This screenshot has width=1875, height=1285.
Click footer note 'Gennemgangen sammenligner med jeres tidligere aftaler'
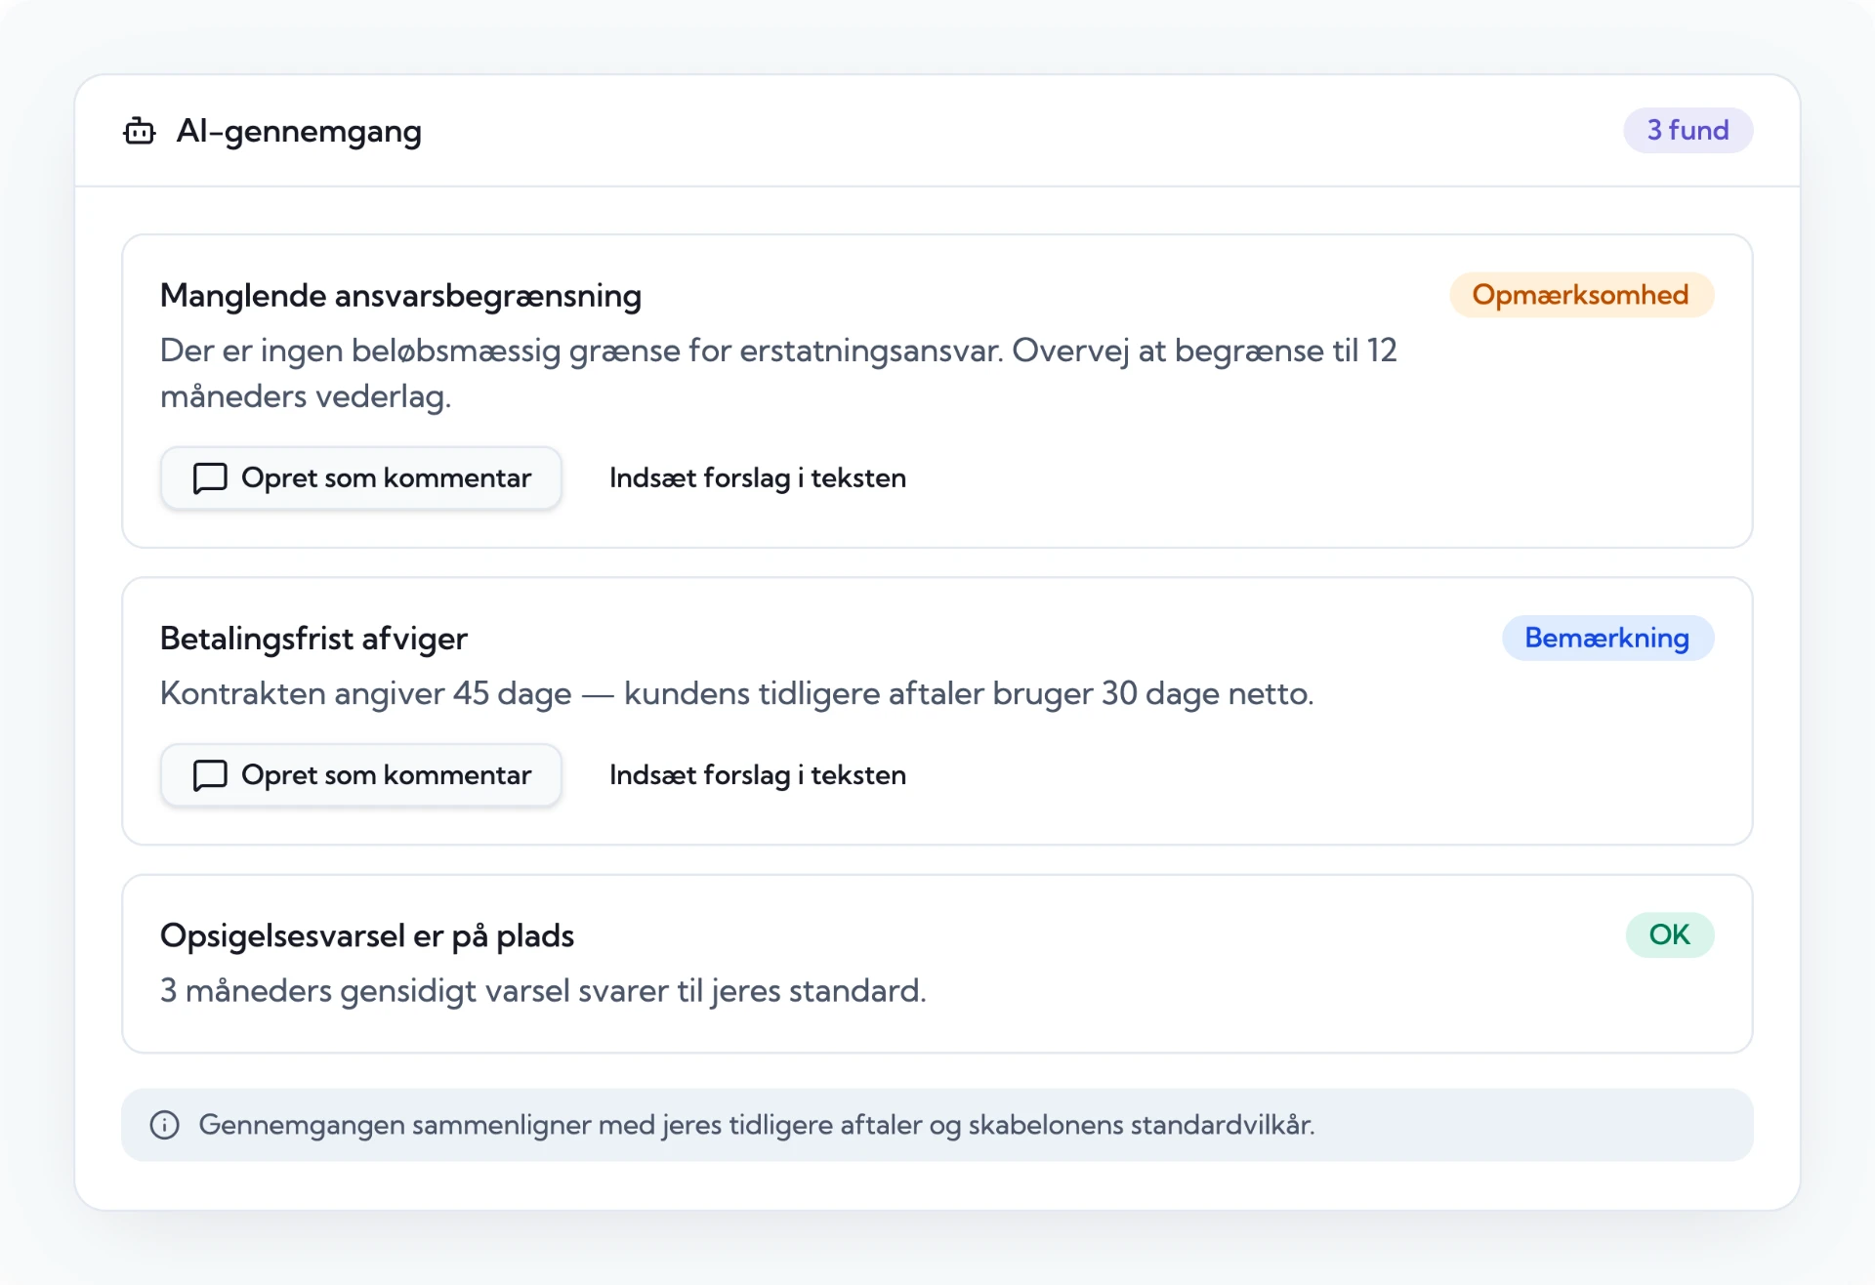coord(757,1125)
